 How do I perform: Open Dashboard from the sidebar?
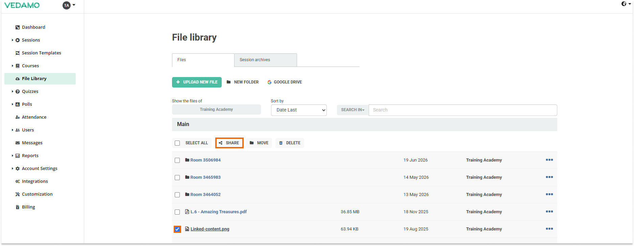click(x=33, y=27)
